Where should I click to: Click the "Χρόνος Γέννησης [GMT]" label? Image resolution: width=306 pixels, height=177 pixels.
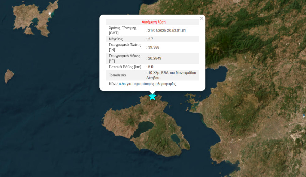click(123, 30)
